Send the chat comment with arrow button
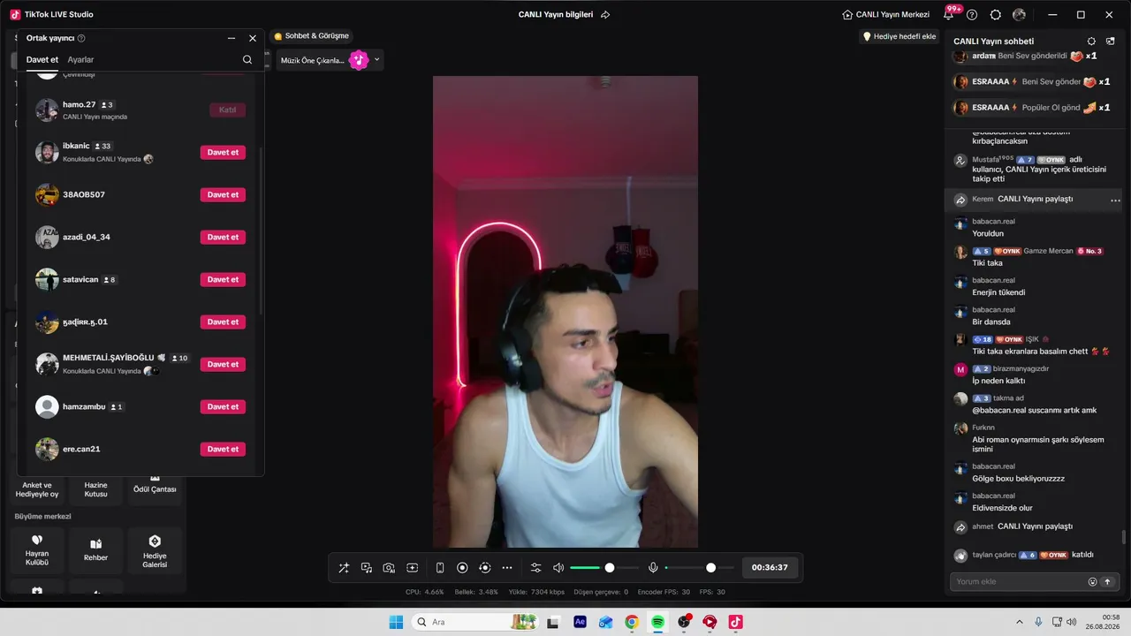This screenshot has width=1131, height=636. (1106, 582)
